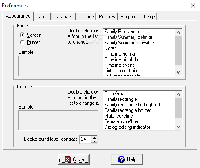Viewport: 200px width, 168px height.
Task: Select 'Dialog editing indicator' colour item
Action: (139, 127)
